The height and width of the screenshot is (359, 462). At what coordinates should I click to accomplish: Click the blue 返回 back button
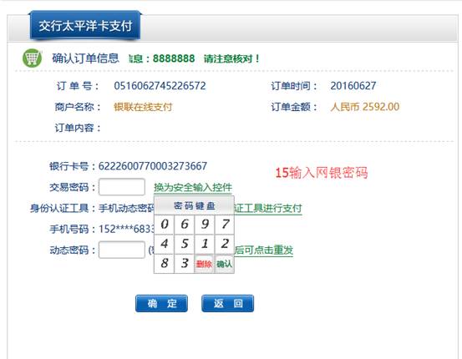click(x=227, y=303)
